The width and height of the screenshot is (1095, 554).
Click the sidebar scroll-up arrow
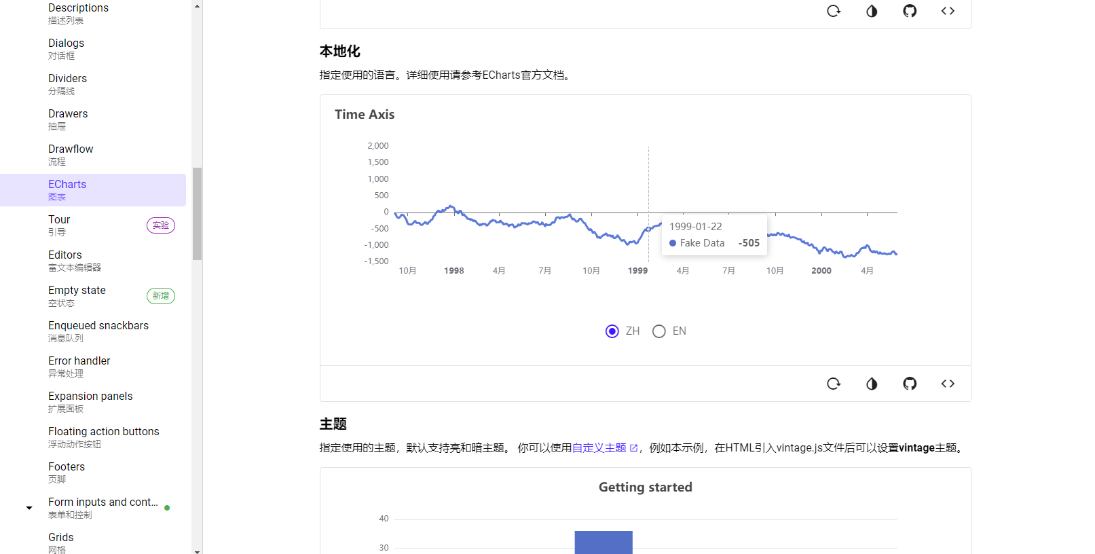197,5
